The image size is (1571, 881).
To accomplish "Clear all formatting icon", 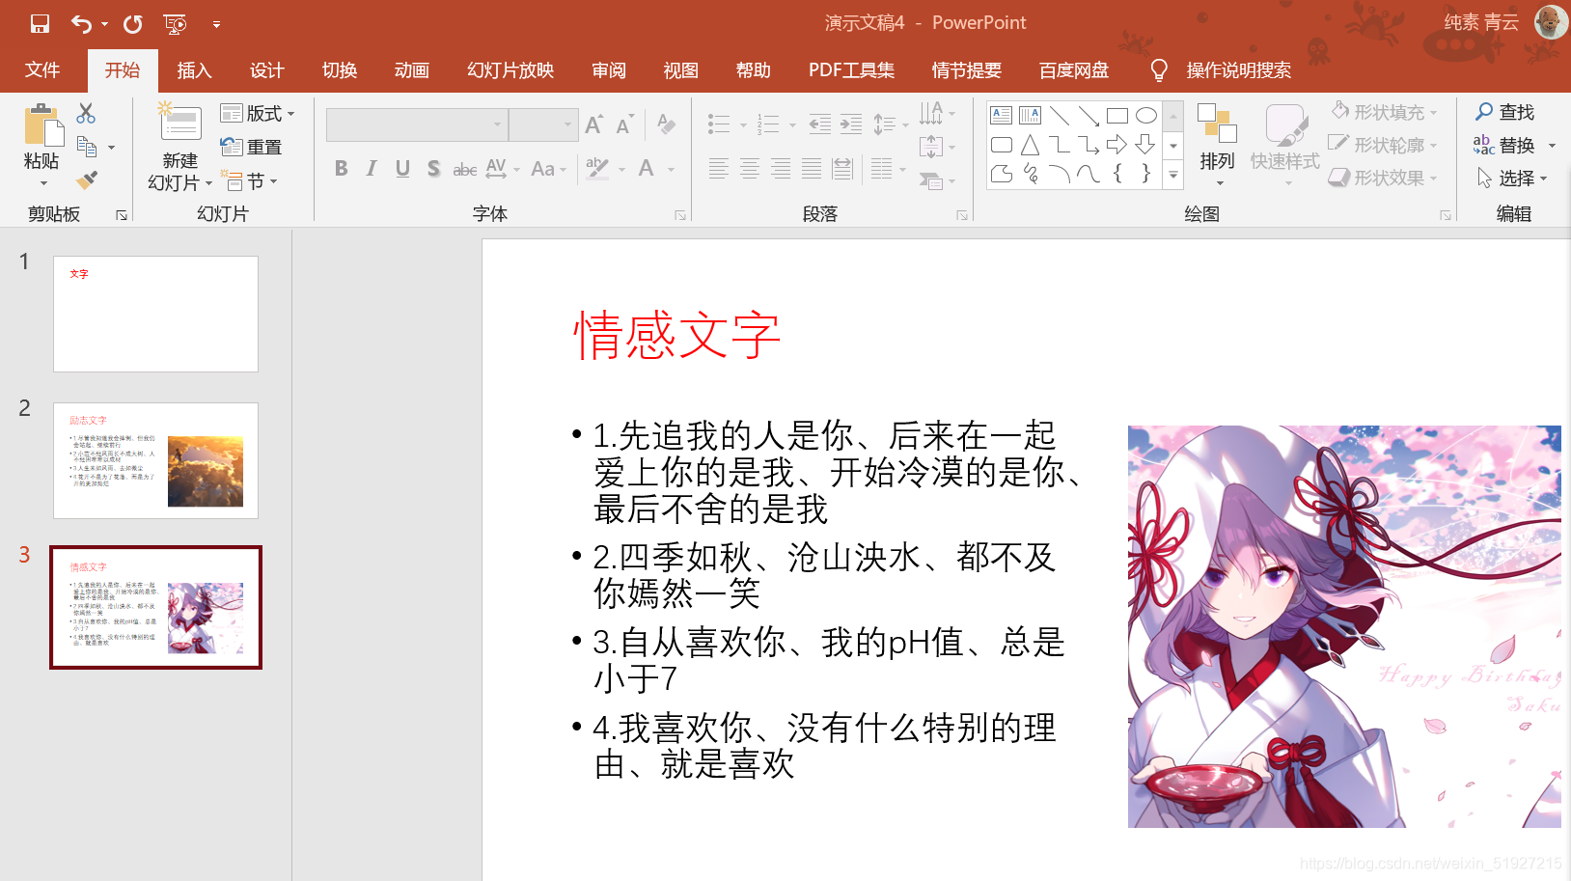I will click(x=666, y=124).
